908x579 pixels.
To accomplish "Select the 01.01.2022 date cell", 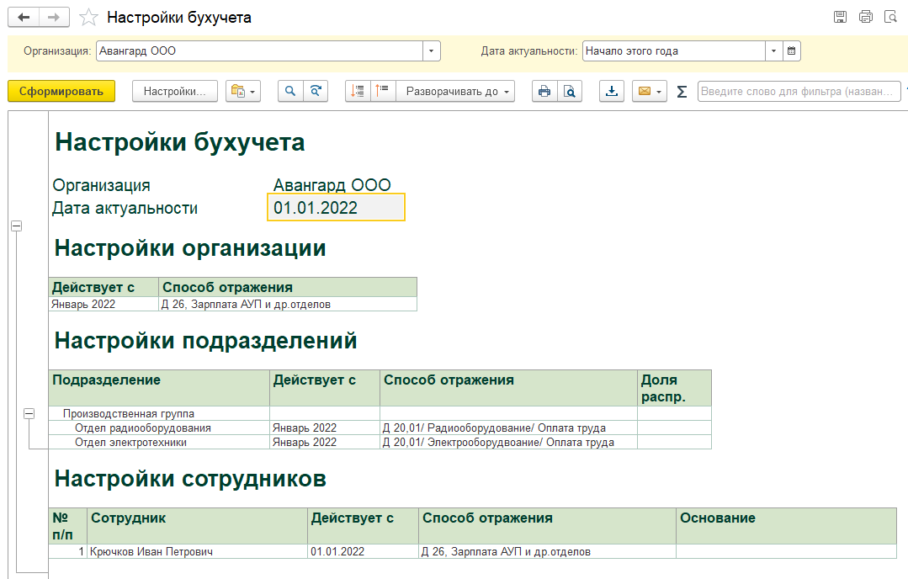I will [x=336, y=208].
